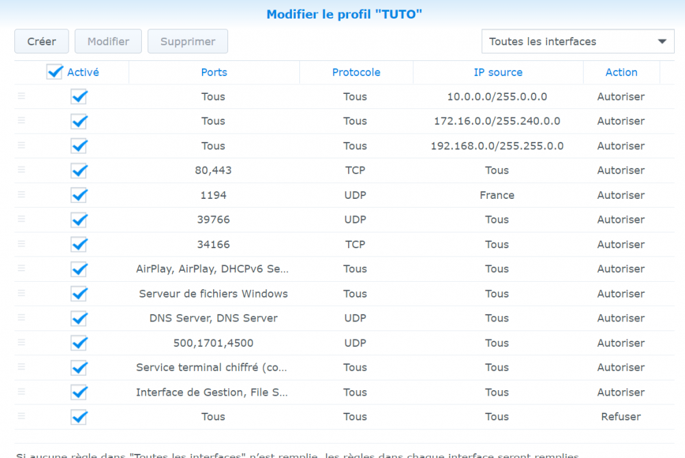Toggle the Service terminal chiffré rule checkbox
685x458 pixels.
pyautogui.click(x=79, y=367)
